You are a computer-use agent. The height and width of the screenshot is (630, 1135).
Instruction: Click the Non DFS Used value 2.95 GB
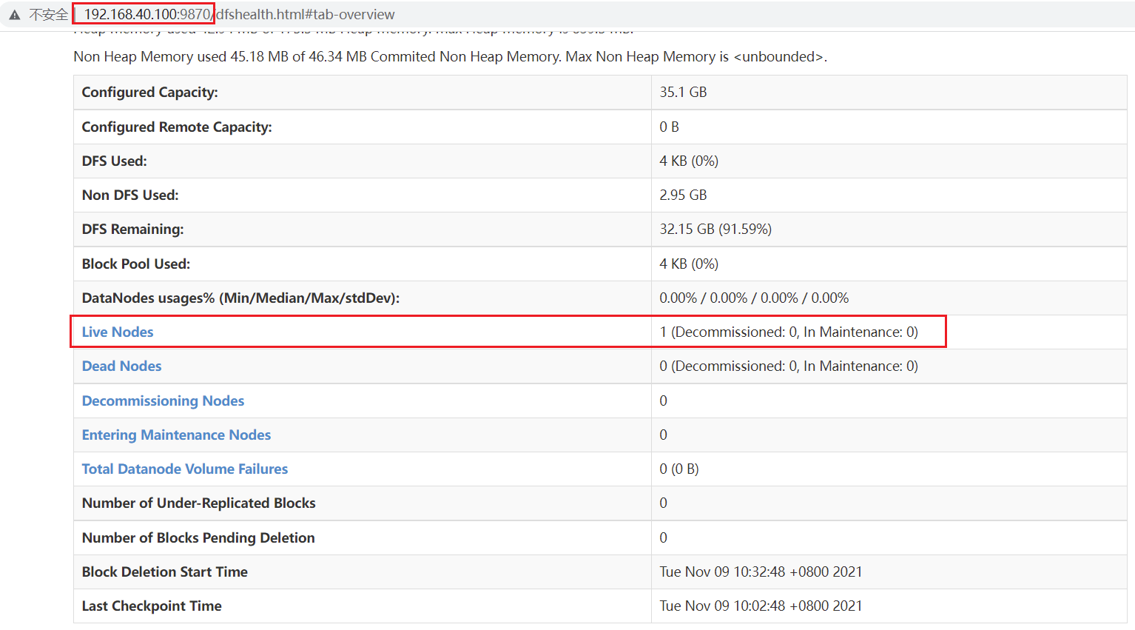tap(683, 195)
